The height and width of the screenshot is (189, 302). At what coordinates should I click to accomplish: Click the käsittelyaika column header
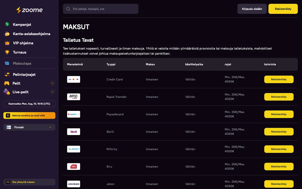click(194, 64)
